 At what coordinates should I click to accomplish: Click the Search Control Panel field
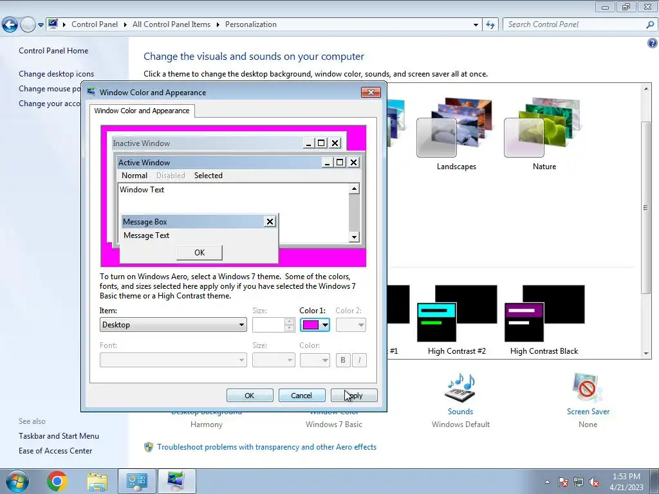580,24
